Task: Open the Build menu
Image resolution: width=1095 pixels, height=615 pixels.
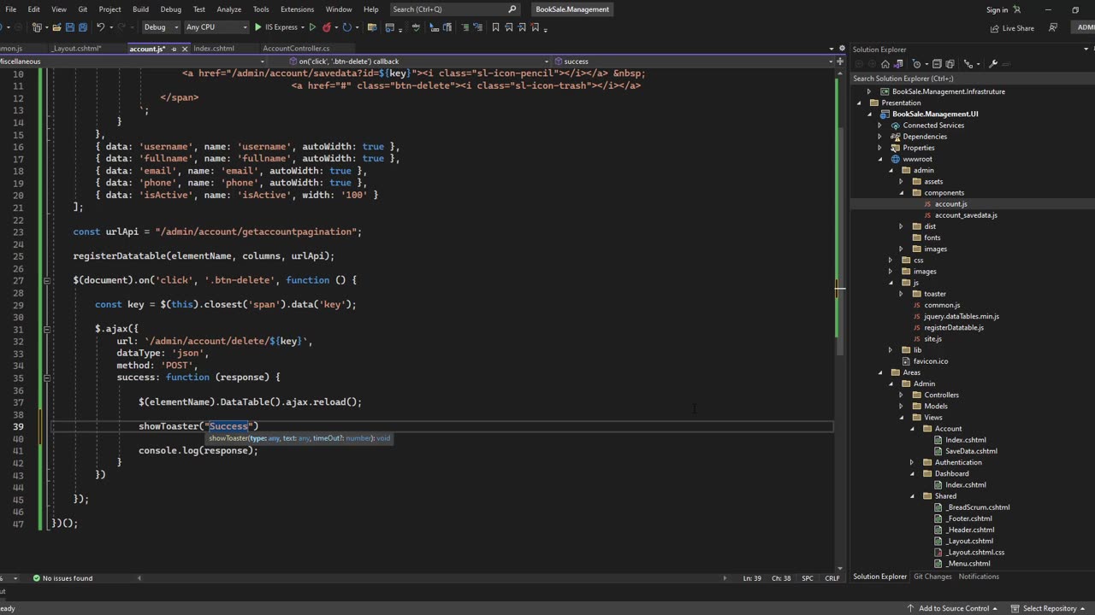Action: 141,9
